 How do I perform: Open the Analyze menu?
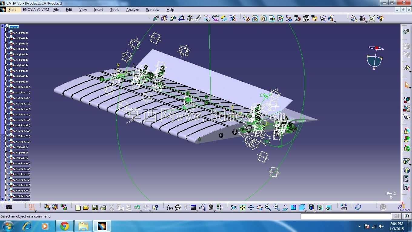(x=132, y=10)
